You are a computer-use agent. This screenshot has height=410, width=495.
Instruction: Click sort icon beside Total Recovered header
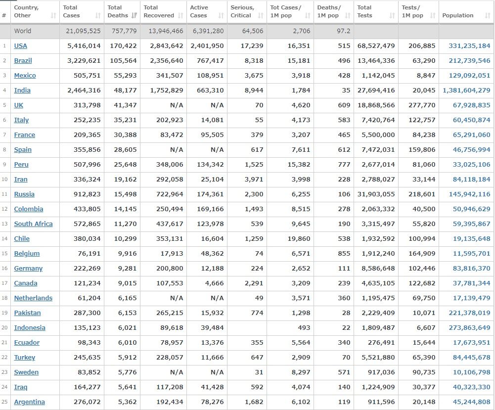(x=180, y=16)
